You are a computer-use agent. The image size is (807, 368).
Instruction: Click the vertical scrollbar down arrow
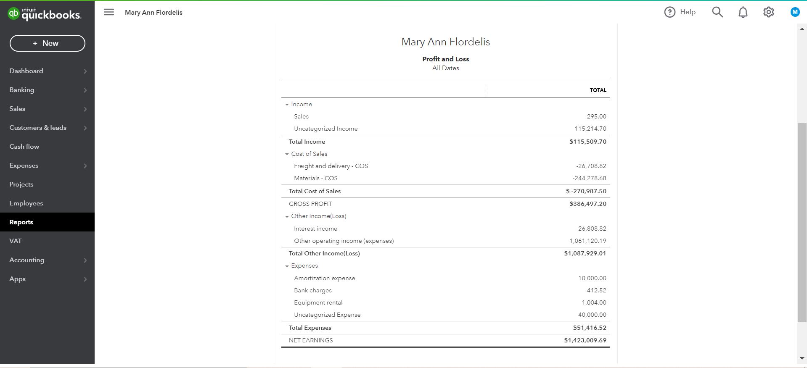802,358
